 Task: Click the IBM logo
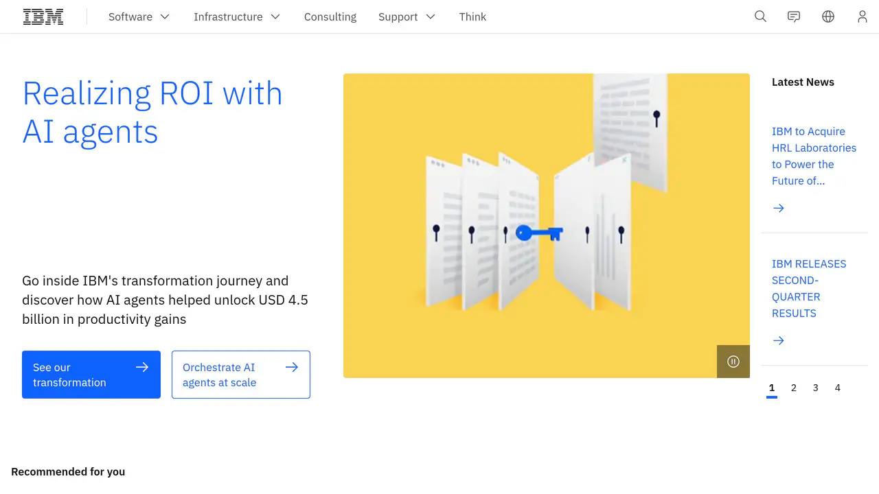pos(43,16)
